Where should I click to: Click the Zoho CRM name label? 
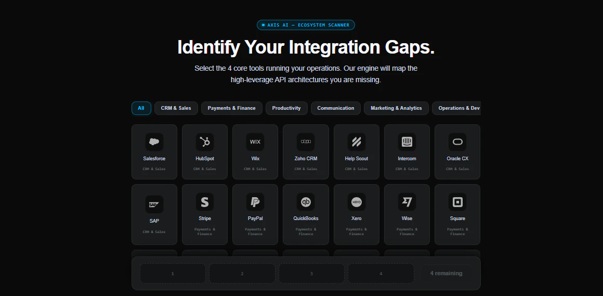(306, 159)
